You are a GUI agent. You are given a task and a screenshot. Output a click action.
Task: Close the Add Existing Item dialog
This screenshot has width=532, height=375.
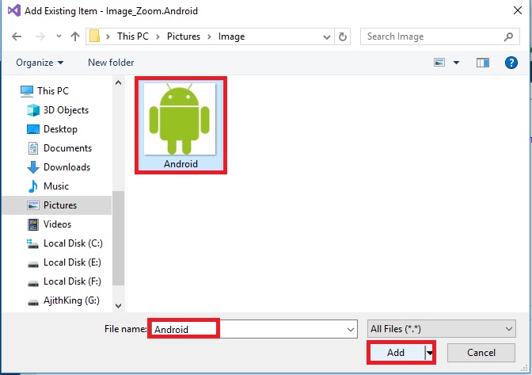click(x=518, y=10)
